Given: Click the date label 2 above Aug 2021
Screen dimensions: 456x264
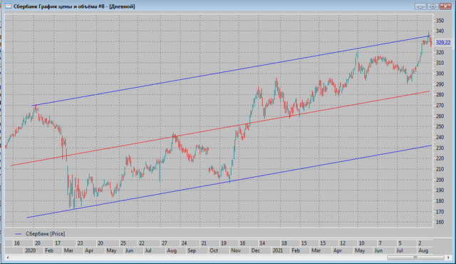Looking at the screenshot, I should tap(420, 243).
